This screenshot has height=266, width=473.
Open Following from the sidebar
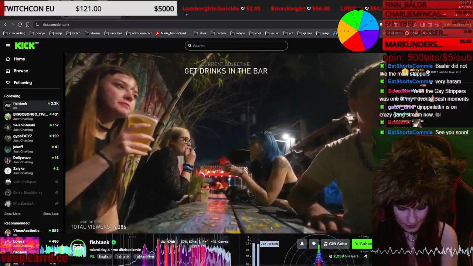[x=23, y=83]
